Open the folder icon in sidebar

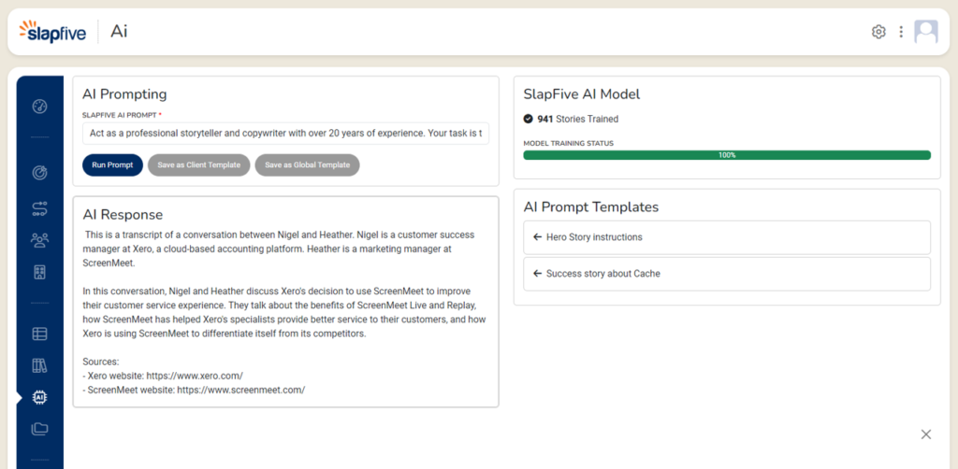[x=39, y=429]
